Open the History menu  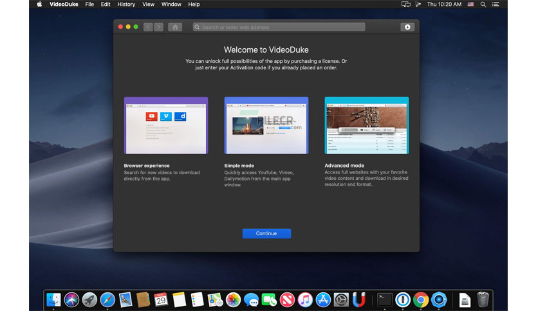[x=126, y=4]
